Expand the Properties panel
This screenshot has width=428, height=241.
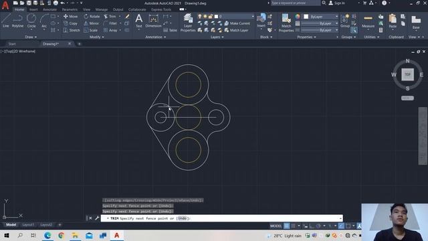[306, 37]
